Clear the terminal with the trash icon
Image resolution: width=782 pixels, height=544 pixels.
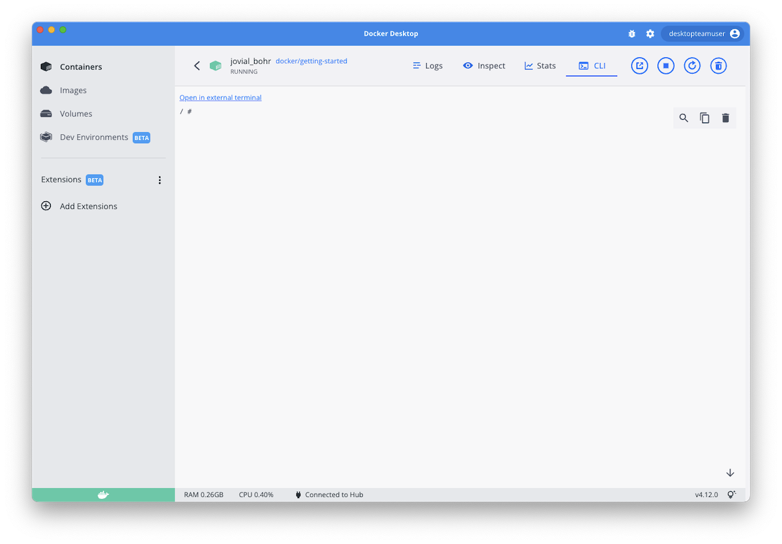pos(725,118)
